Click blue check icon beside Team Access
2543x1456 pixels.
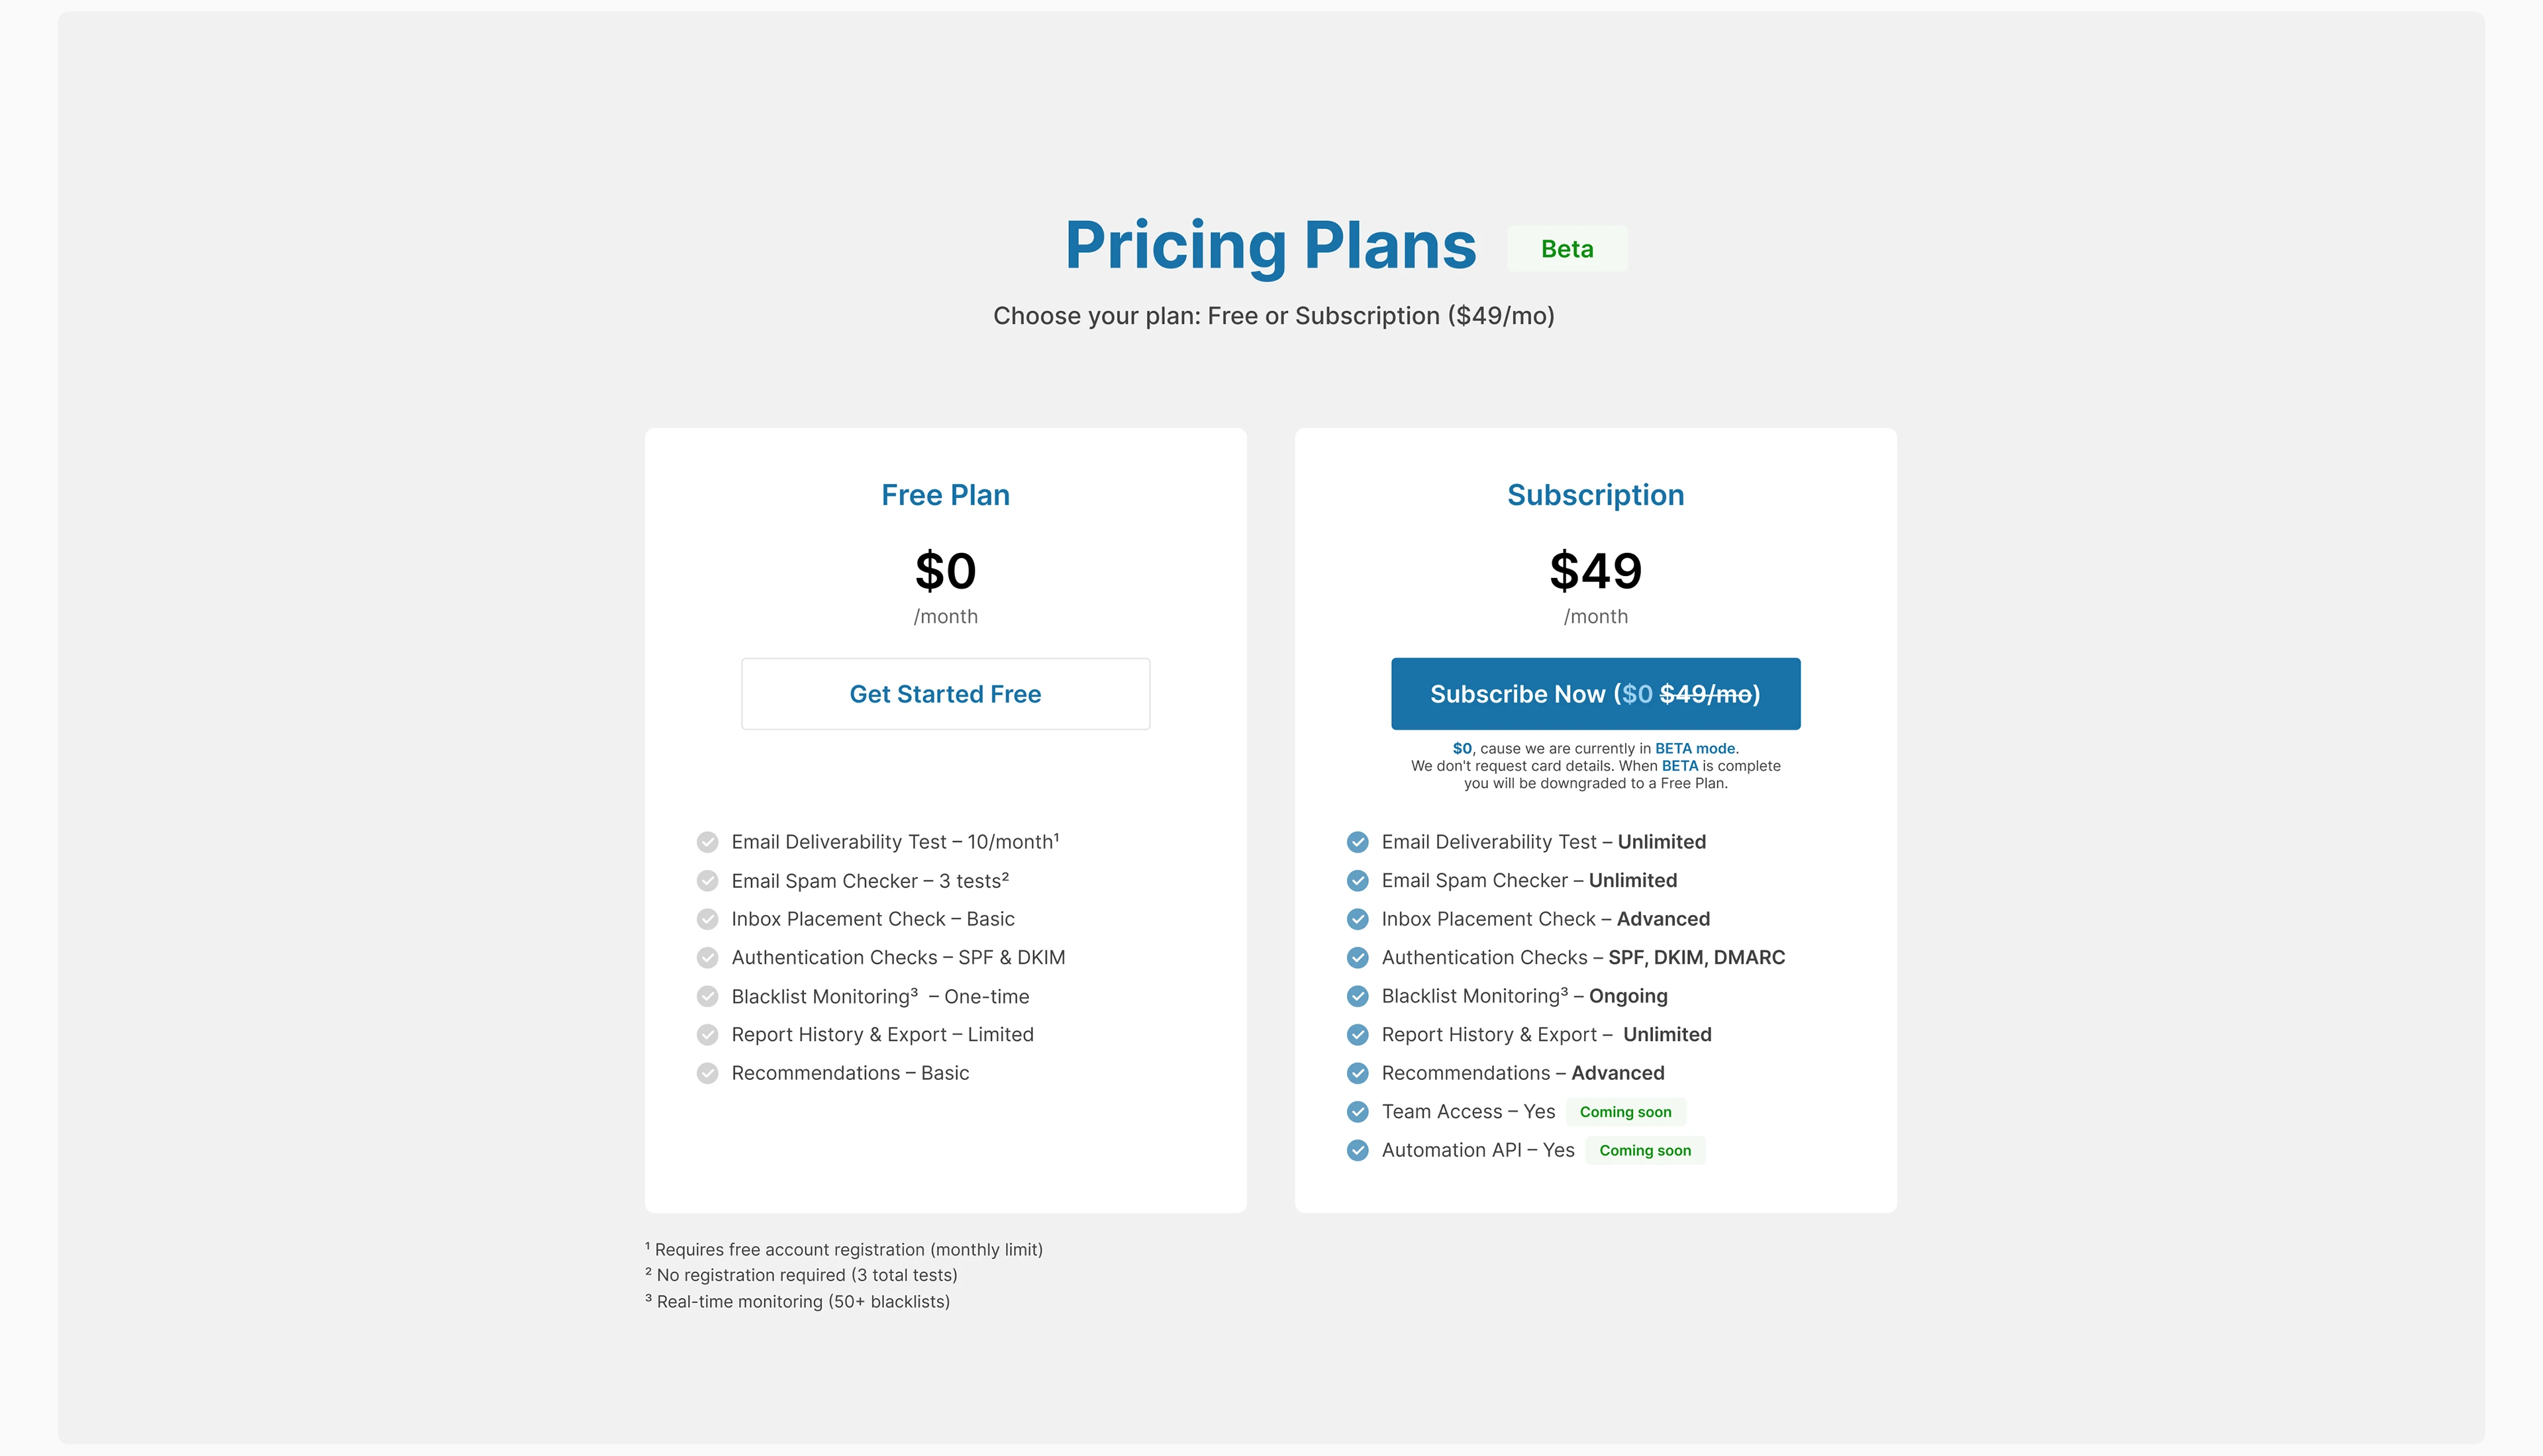coord(1357,1112)
